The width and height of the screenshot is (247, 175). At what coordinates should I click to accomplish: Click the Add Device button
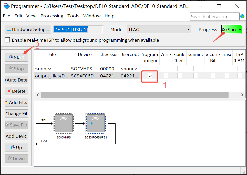16,136
